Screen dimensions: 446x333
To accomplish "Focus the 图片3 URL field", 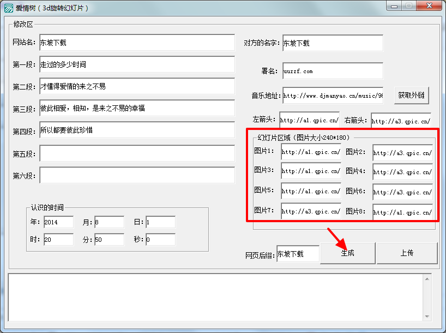I will 311,171.
